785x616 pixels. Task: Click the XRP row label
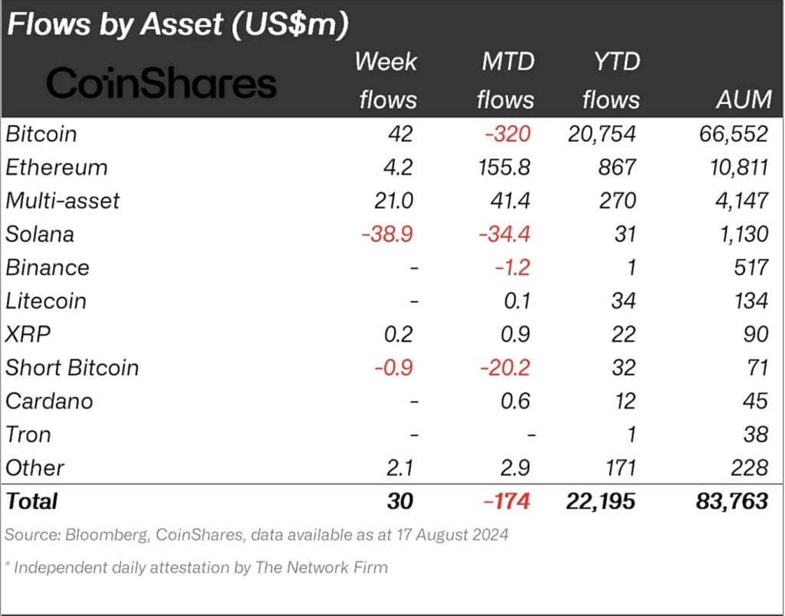[x=27, y=334]
